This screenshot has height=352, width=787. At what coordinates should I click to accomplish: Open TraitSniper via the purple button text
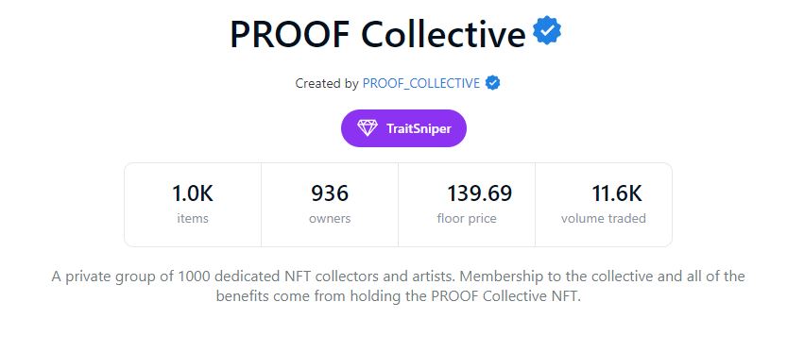click(x=419, y=128)
